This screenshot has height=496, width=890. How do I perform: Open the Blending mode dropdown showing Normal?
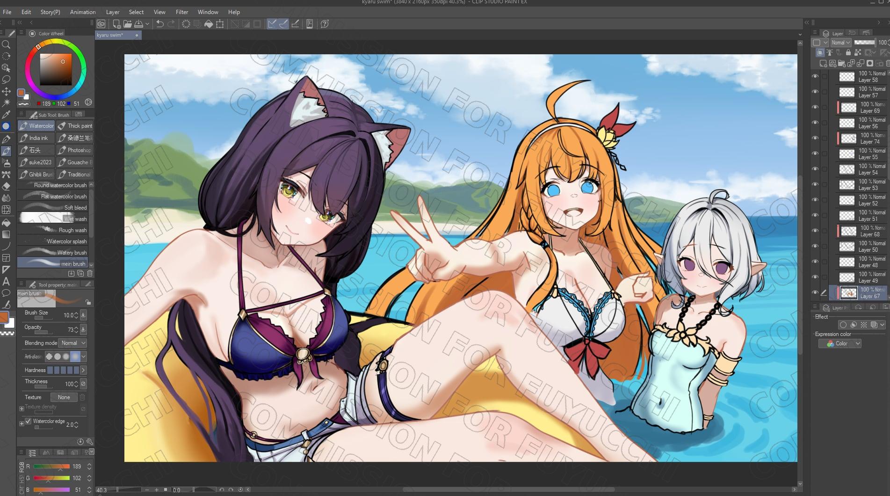pos(72,343)
